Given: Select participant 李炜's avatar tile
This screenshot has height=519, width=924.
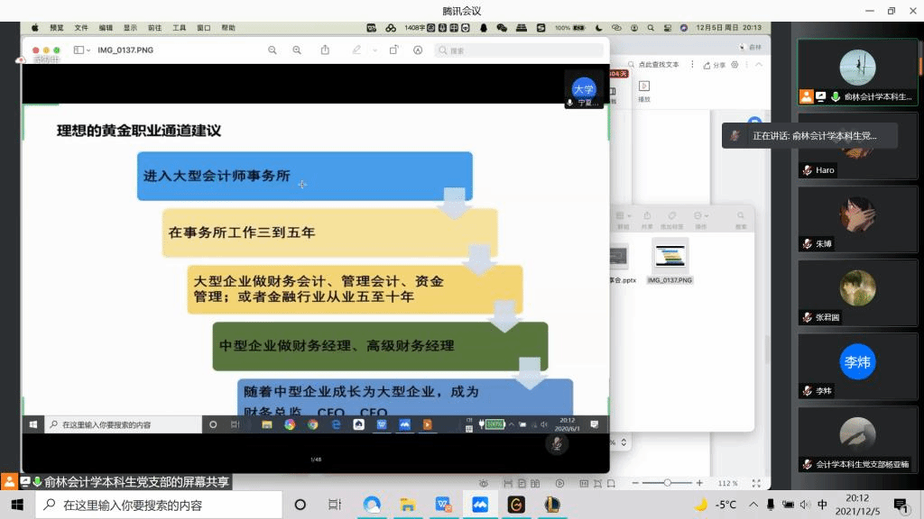Looking at the screenshot, I should (857, 362).
